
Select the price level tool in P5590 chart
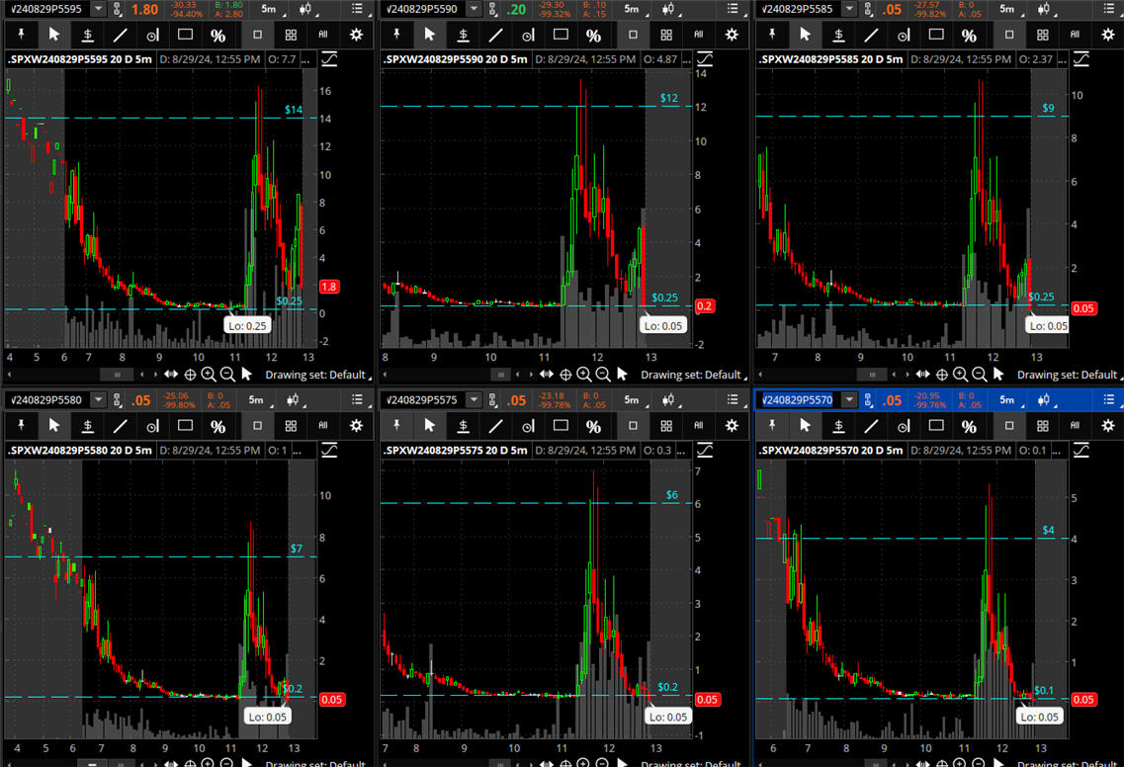pyautogui.click(x=463, y=35)
